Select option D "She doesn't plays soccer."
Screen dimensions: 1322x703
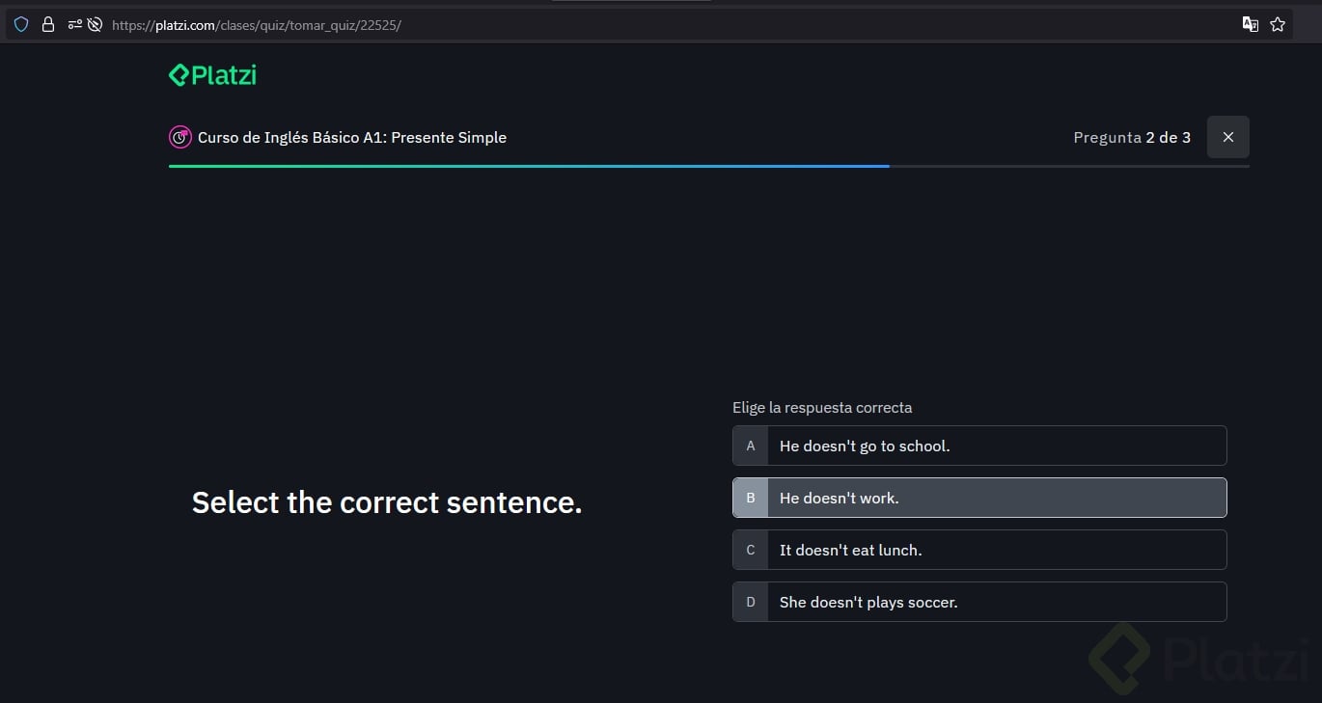click(x=979, y=602)
